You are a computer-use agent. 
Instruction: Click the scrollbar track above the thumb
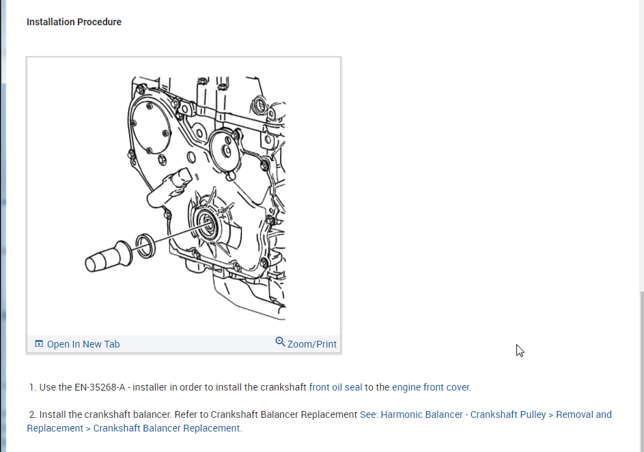click(641, 145)
